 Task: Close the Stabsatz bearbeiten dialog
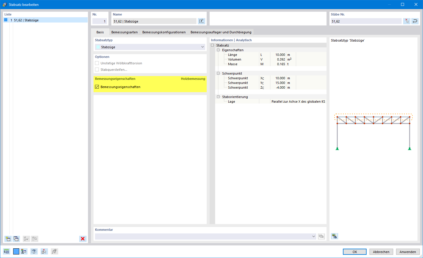coord(416,4)
